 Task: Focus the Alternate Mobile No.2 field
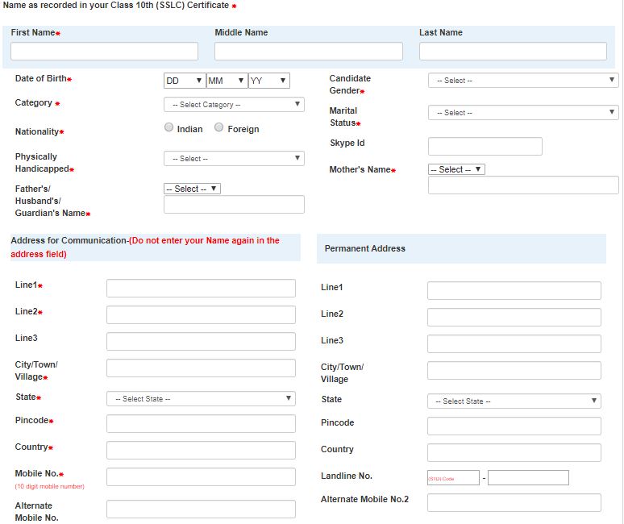(x=514, y=503)
